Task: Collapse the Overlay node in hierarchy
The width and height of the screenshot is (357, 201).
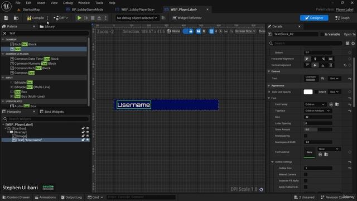Action: click(x=8, y=132)
